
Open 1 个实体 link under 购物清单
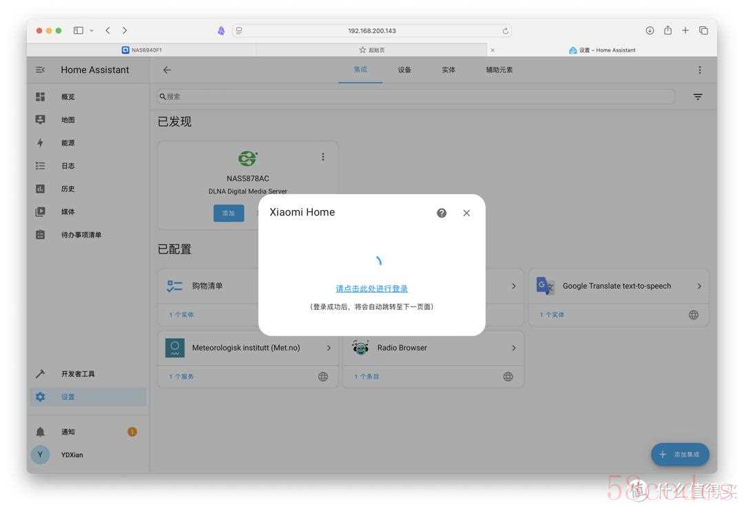click(x=181, y=315)
